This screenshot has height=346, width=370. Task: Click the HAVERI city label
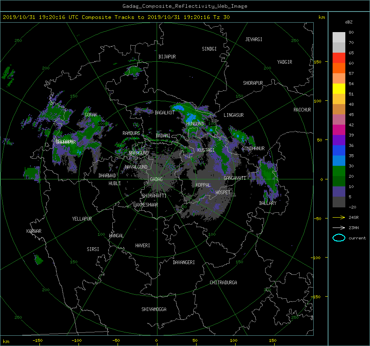pyautogui.click(x=143, y=246)
